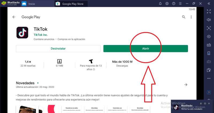Click the 1,4 star rating
Screen dimensions: 214x113
click(x=28, y=62)
